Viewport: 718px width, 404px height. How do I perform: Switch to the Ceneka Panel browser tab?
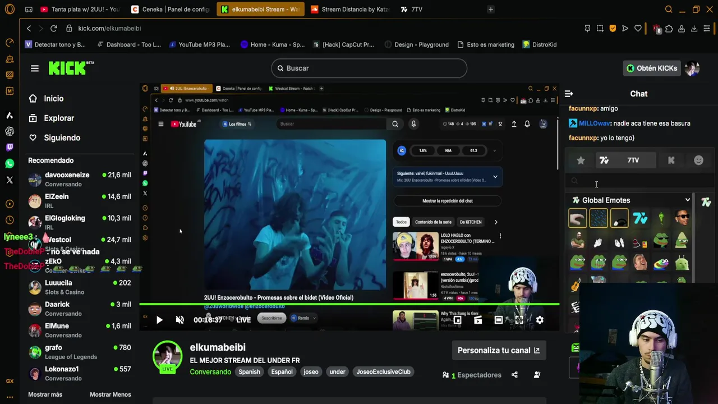click(171, 10)
